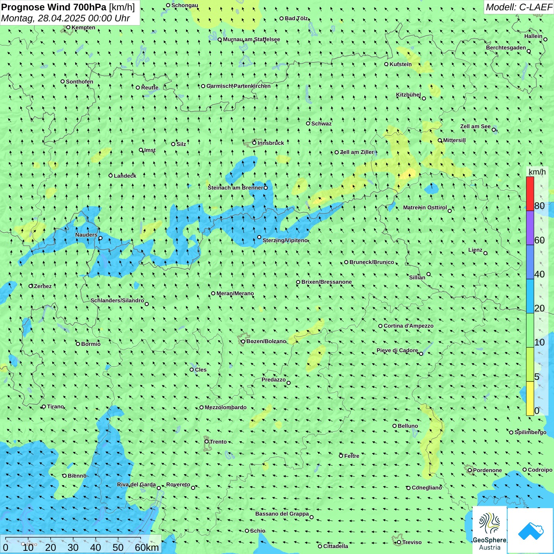
Task: Click the green 10 km/h legend color
Action: tap(530, 330)
